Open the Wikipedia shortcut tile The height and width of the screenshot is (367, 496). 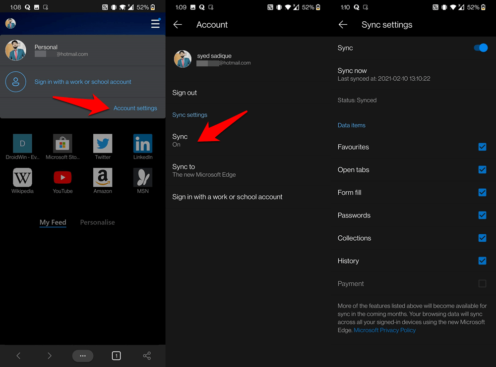click(22, 181)
